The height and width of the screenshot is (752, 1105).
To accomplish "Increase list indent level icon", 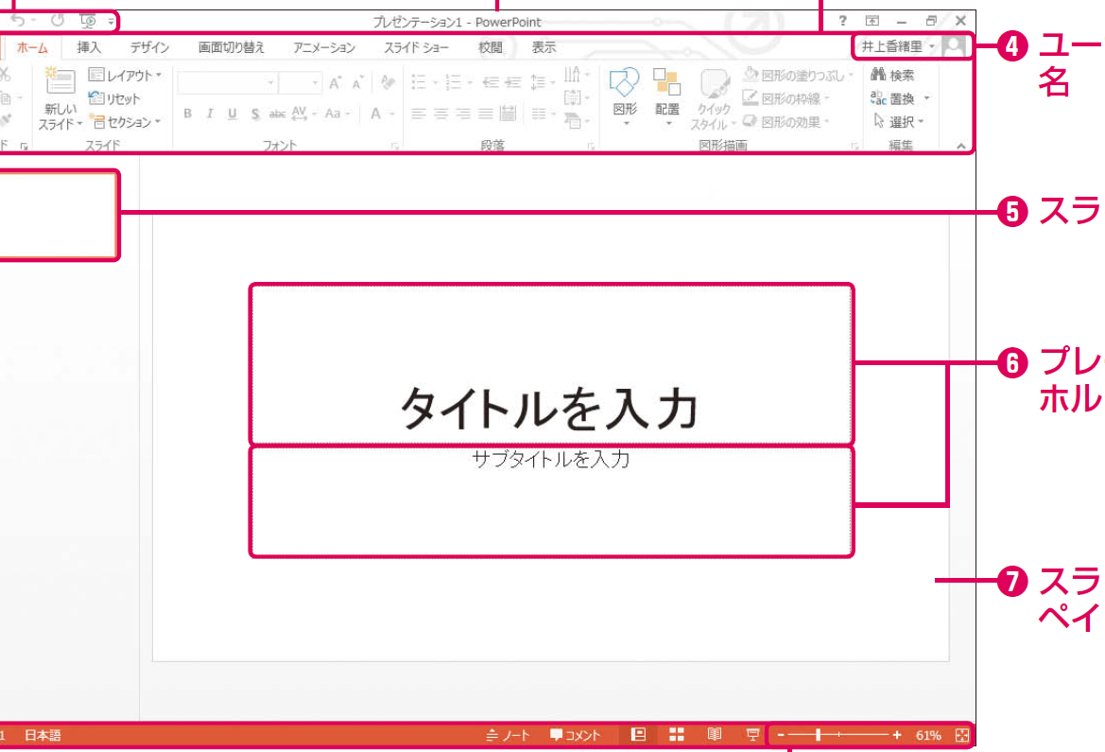I will click(x=513, y=82).
